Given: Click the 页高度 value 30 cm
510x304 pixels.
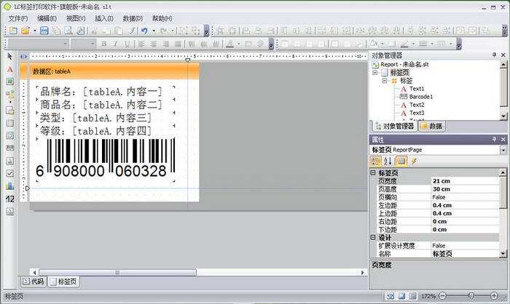Looking at the screenshot, I should [x=465, y=189].
